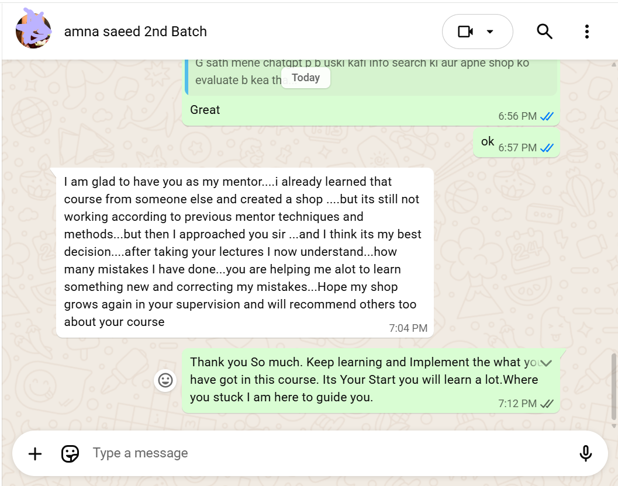The image size is (618, 486).
Task: Click the Today date badge
Action: pyautogui.click(x=306, y=78)
